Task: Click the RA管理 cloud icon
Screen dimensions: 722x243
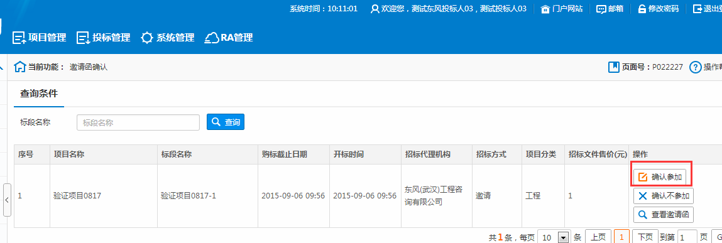Action: [x=211, y=38]
